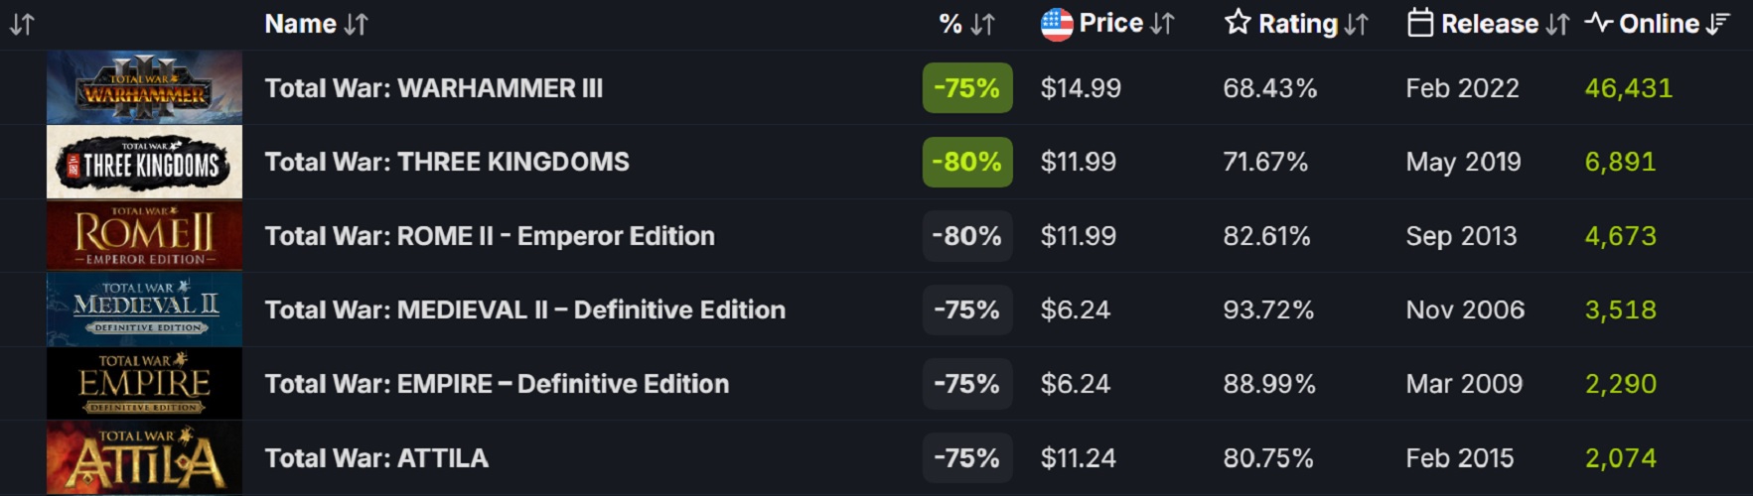Click the sort arrows in the far-left column

[22, 25]
